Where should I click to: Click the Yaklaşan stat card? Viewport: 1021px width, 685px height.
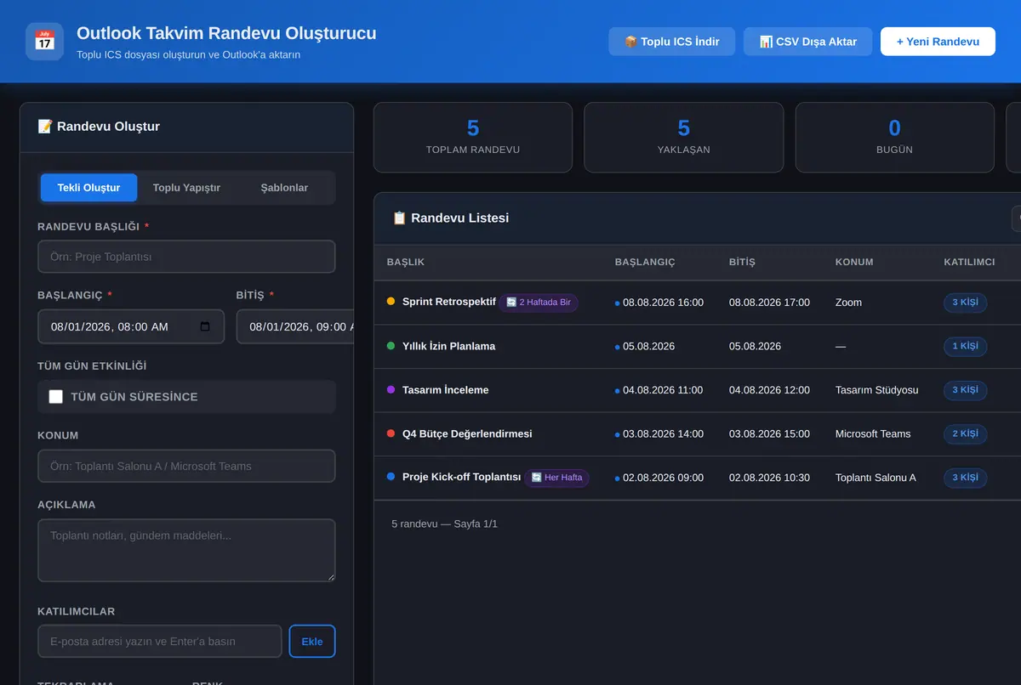684,138
